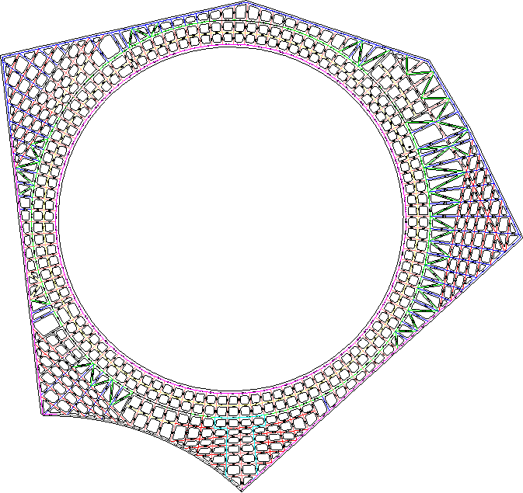Click the bottom tip vertex of the mesh
Image resolution: width=523 pixels, height=493 pixels.
(242, 488)
